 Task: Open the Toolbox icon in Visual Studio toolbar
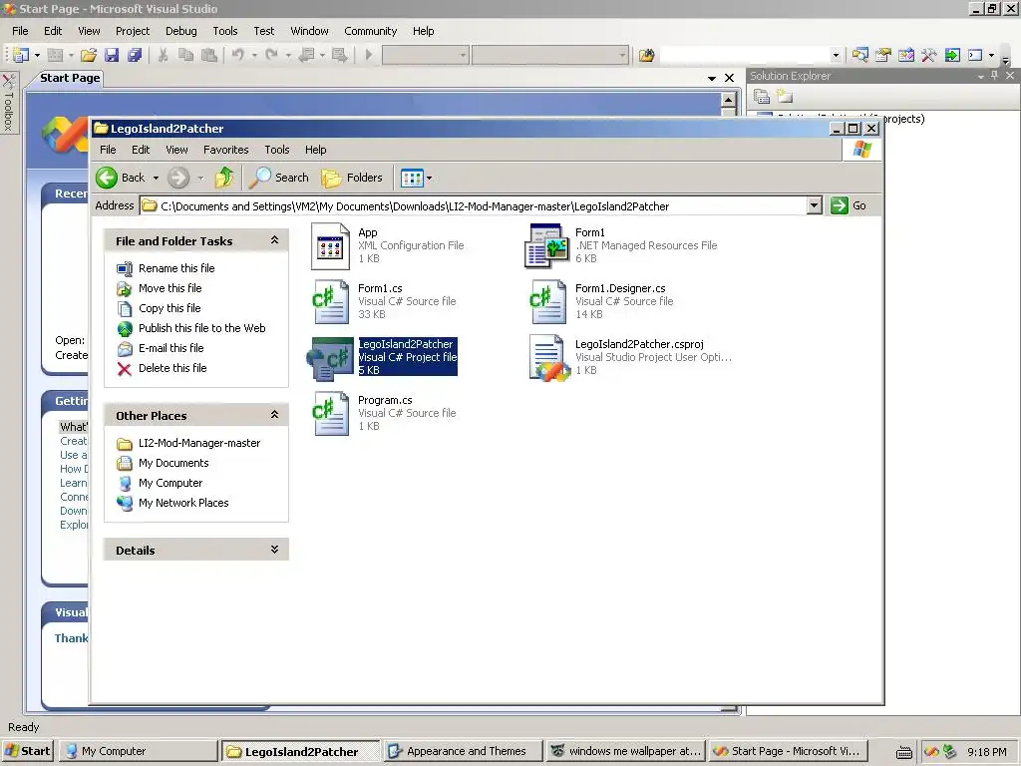(x=929, y=56)
